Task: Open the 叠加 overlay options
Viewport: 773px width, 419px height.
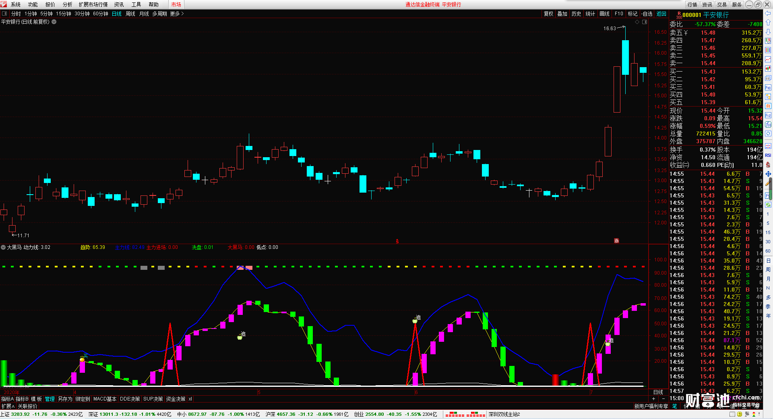Action: (562, 14)
